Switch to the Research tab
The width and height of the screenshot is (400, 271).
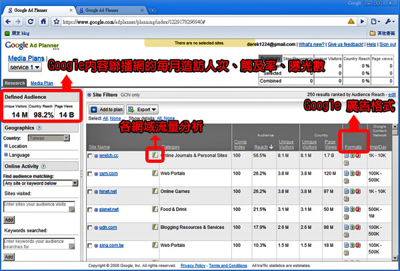tap(15, 83)
